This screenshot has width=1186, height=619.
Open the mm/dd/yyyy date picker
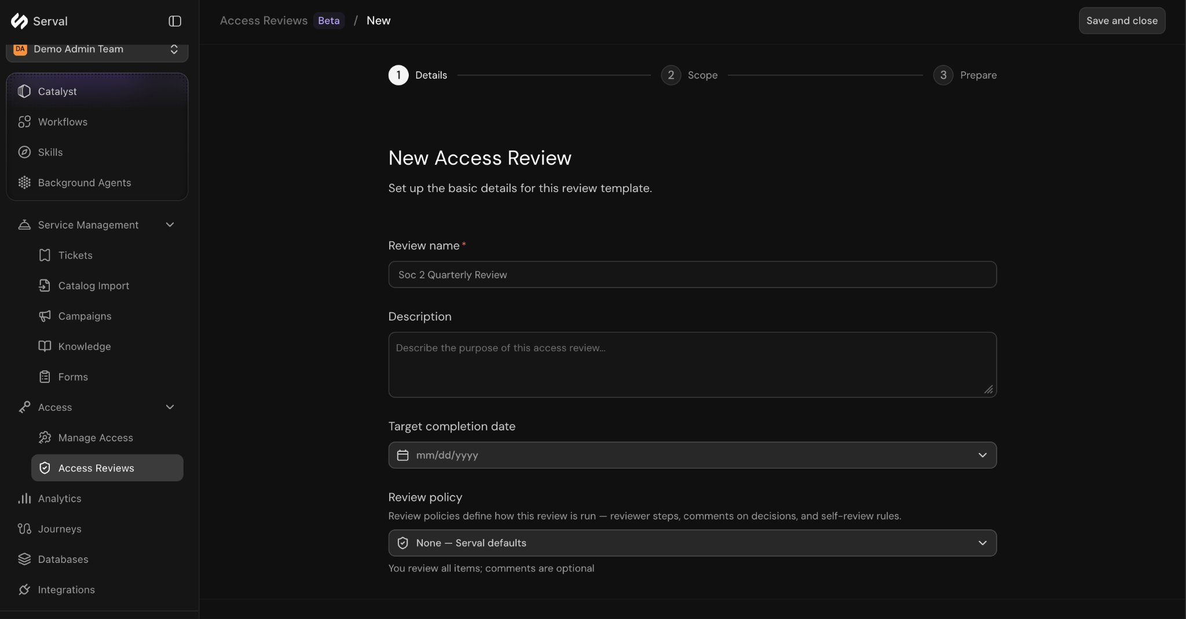692,455
